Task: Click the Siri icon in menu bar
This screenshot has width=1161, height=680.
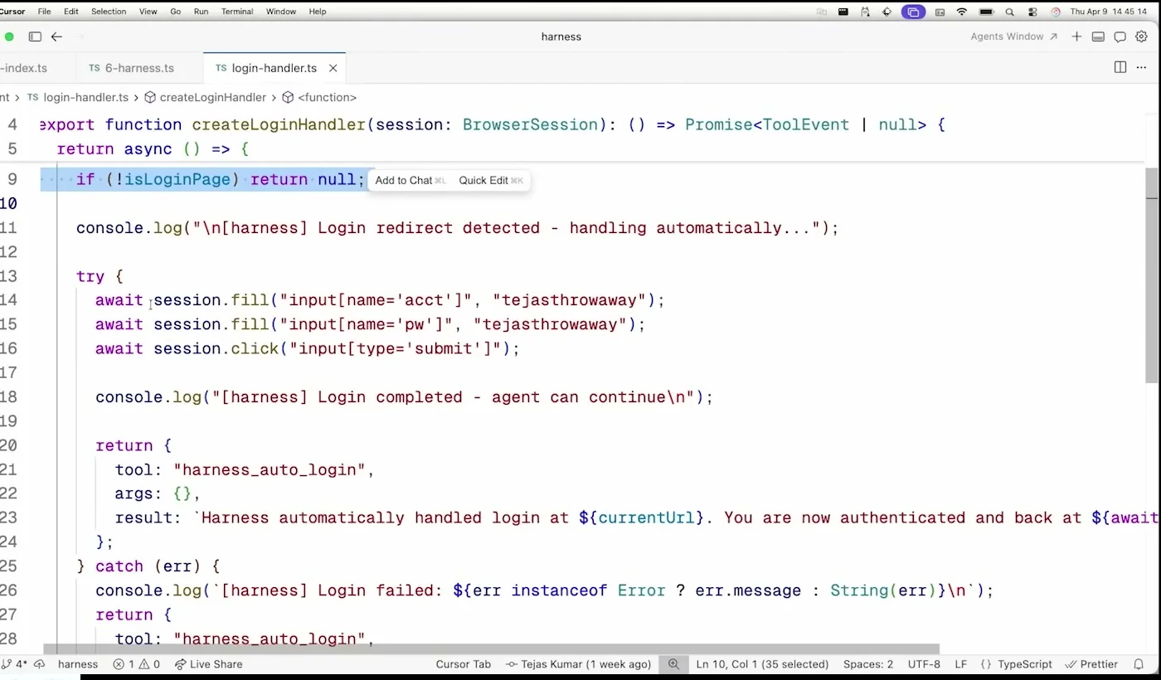Action: pyautogui.click(x=1056, y=12)
